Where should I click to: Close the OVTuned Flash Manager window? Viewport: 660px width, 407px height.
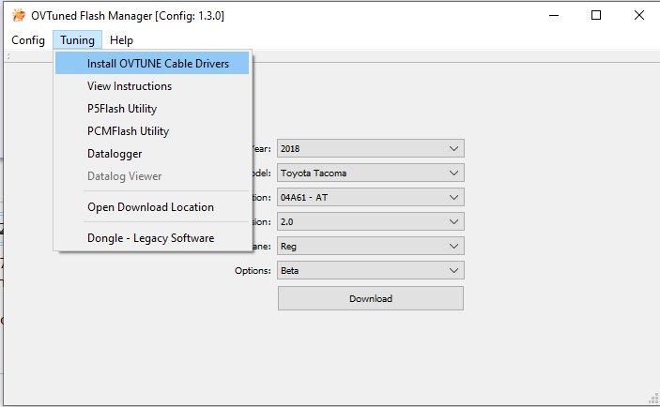(639, 16)
